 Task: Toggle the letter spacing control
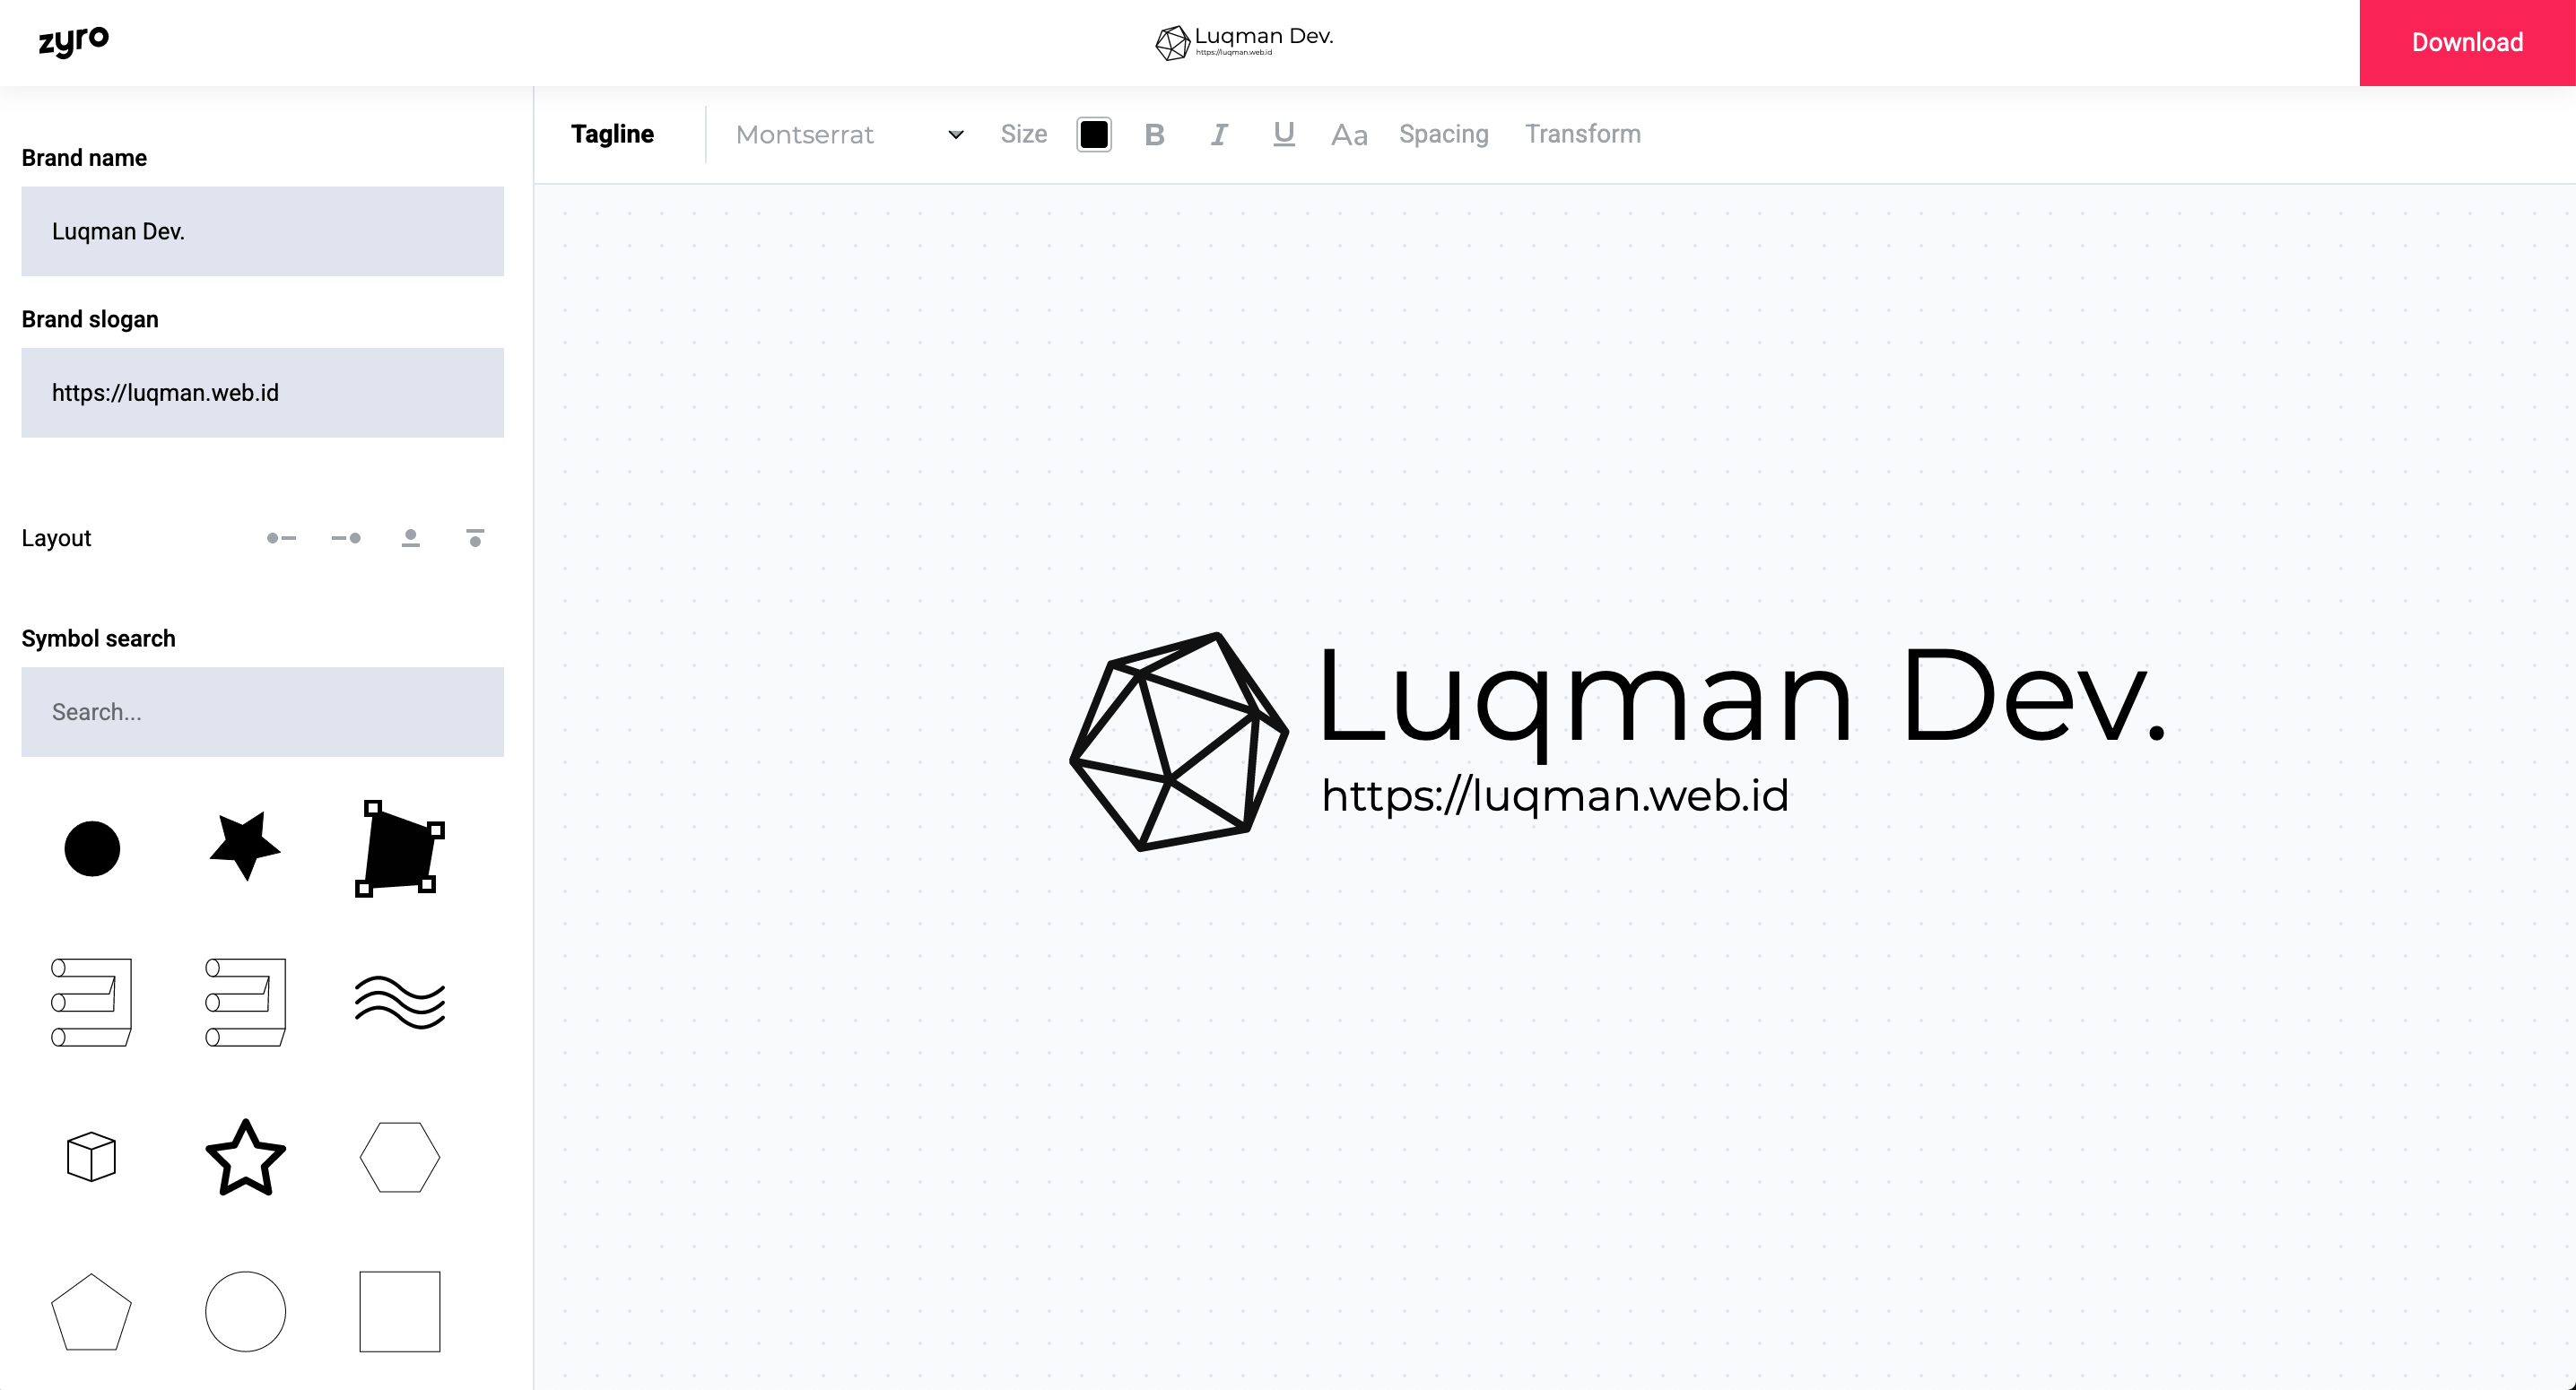click(1443, 134)
